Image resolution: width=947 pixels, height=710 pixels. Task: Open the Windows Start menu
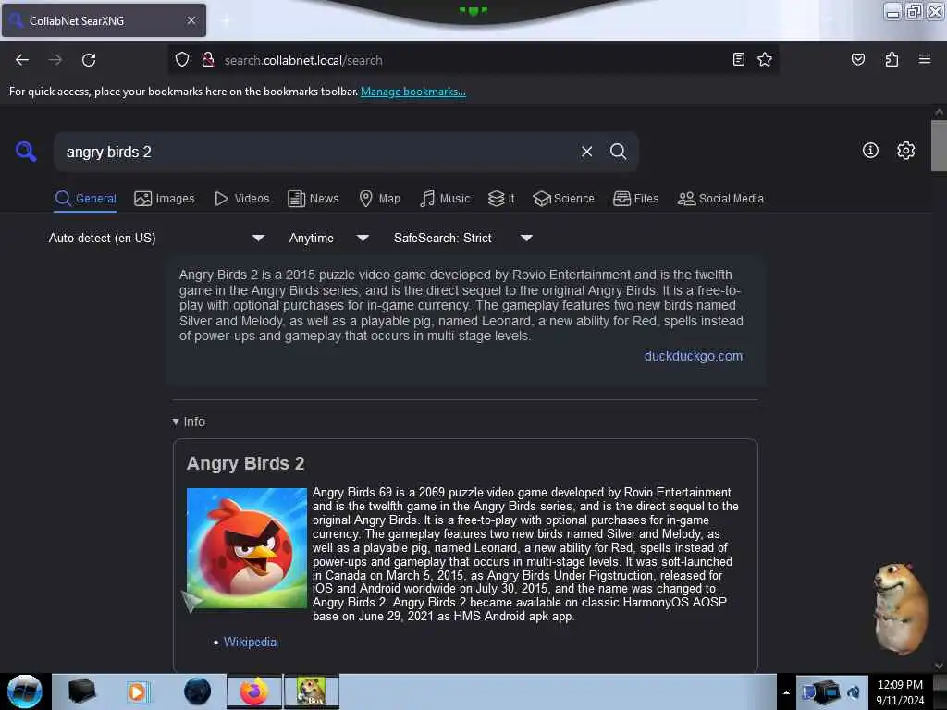point(25,692)
